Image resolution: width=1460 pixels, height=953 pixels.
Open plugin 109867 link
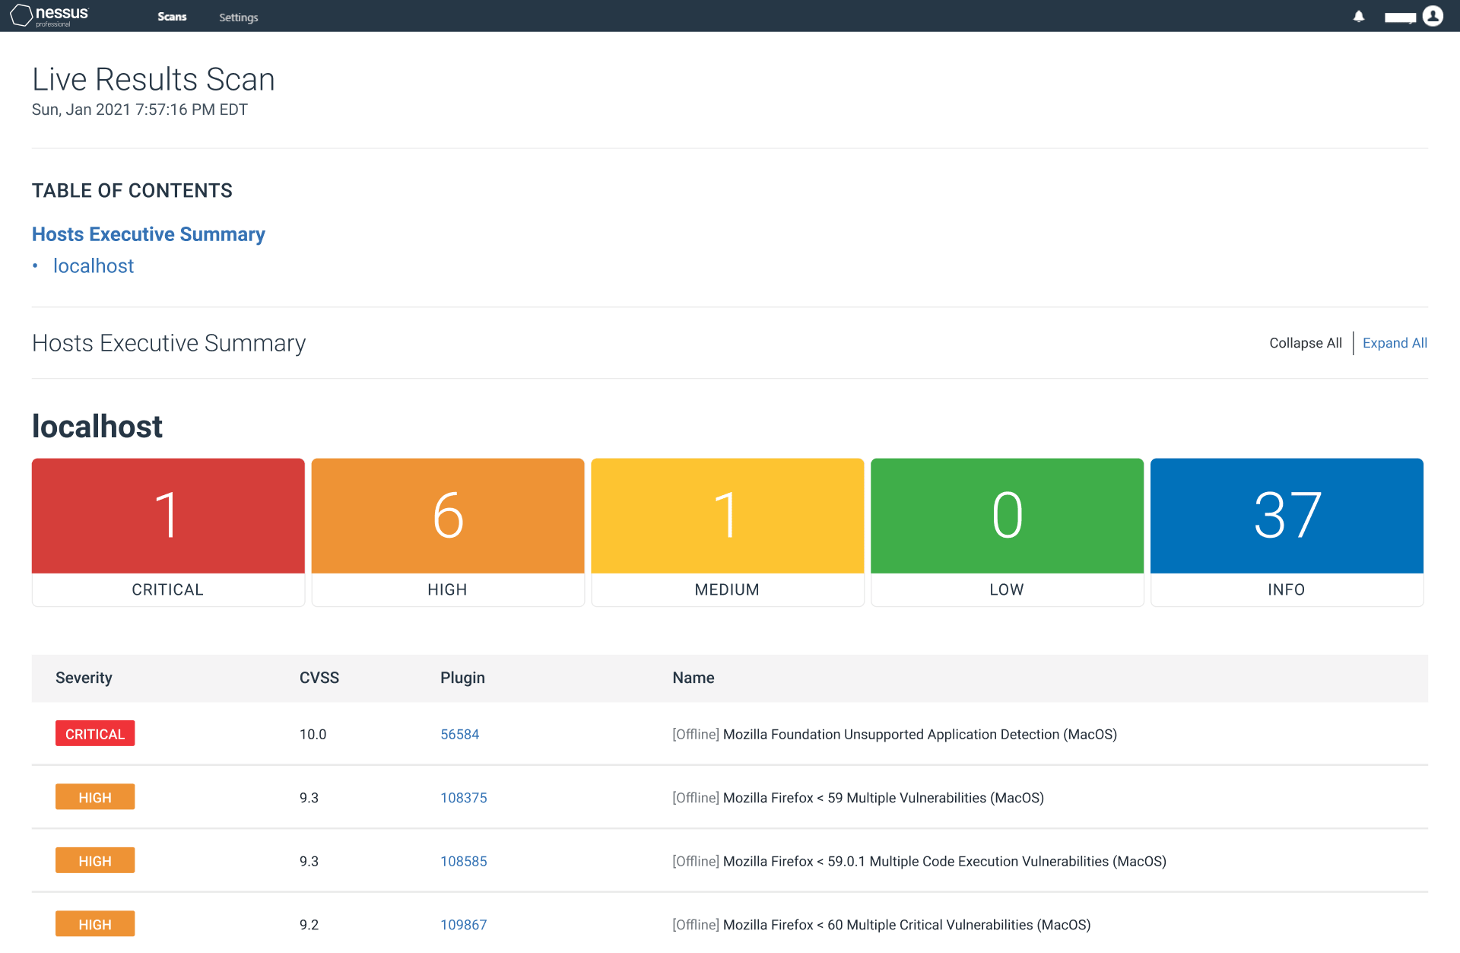[x=464, y=925]
